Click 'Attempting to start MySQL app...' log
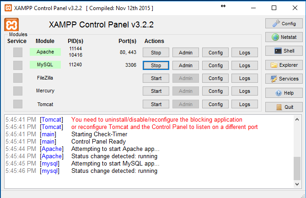Screen dimensions: 306x198 click(115, 163)
